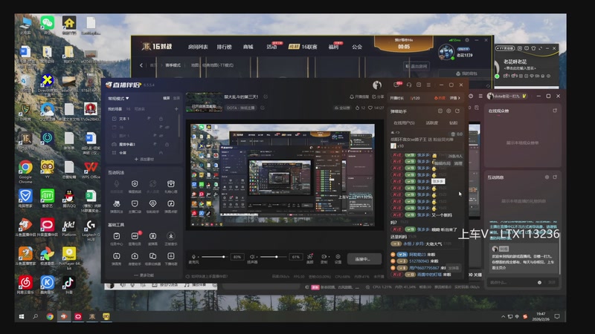Open 弹幕玩法 in the 互动玩法 section
Image resolution: width=595 pixels, height=334 pixels.
pos(117,206)
